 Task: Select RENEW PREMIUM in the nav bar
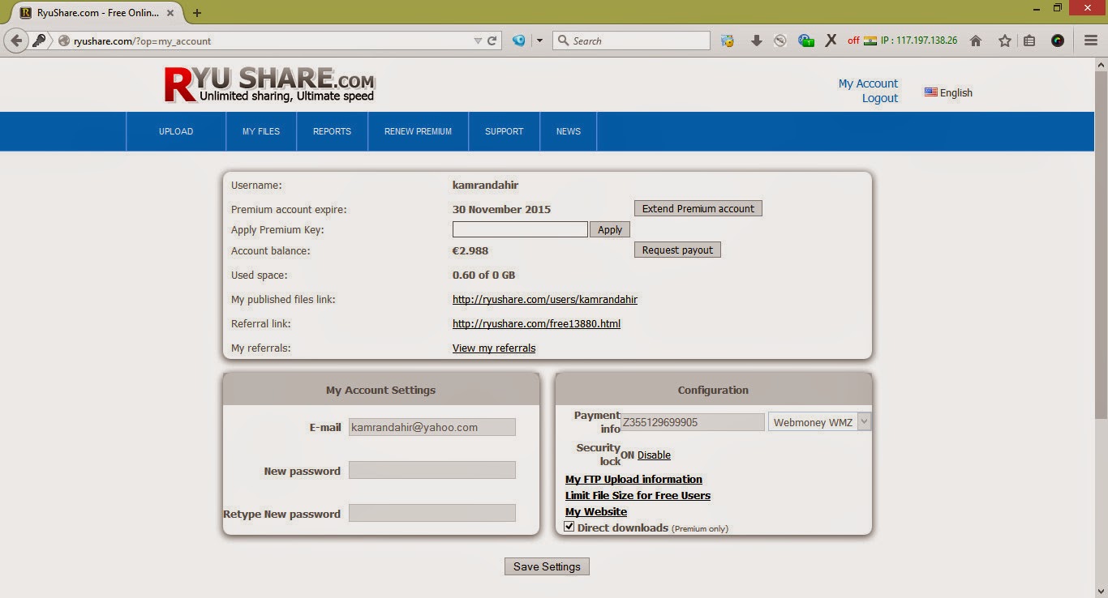[x=419, y=131]
